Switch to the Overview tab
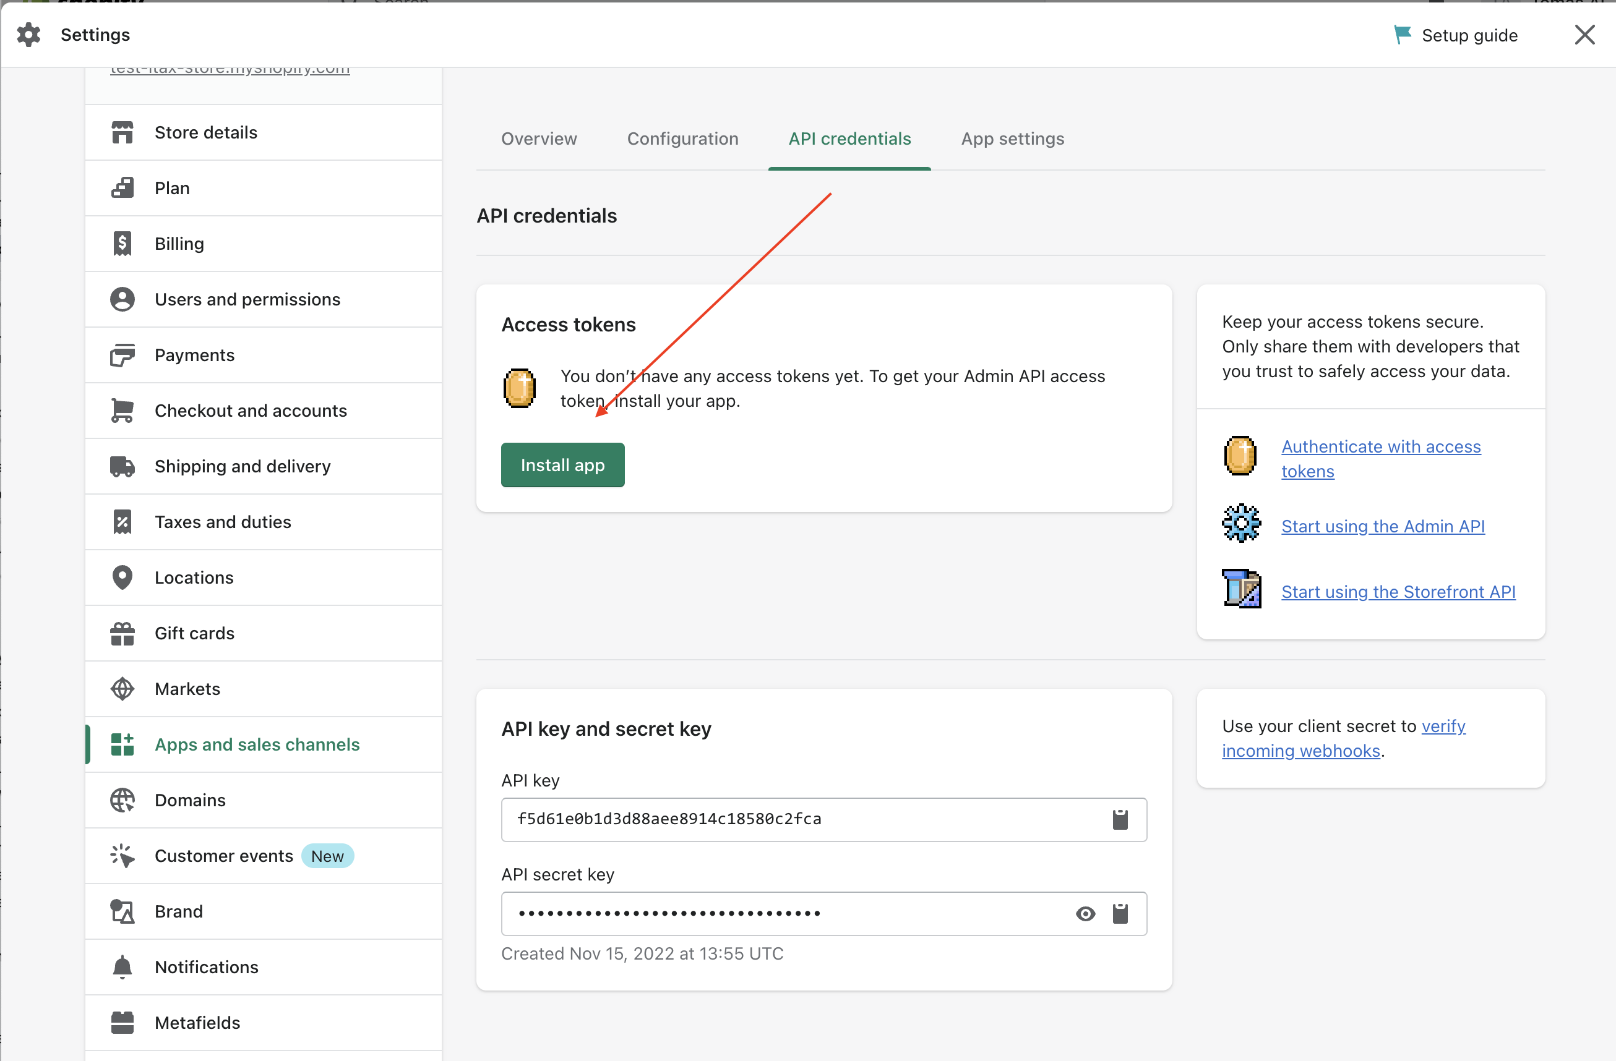Screen dimensions: 1616x1061 538,138
